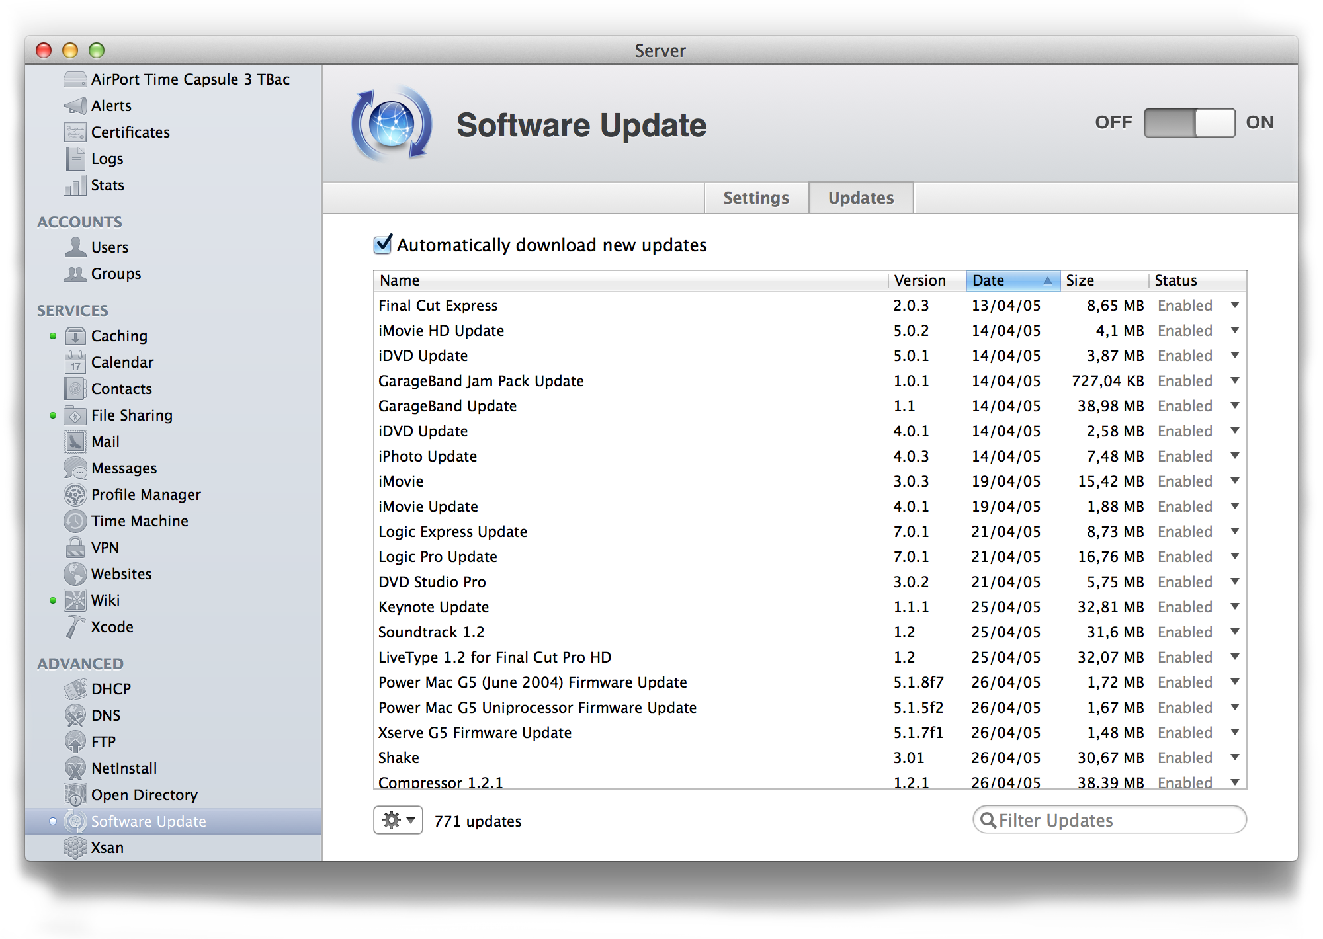Open Profile Manager service
The width and height of the screenshot is (1323, 939).
click(x=132, y=495)
